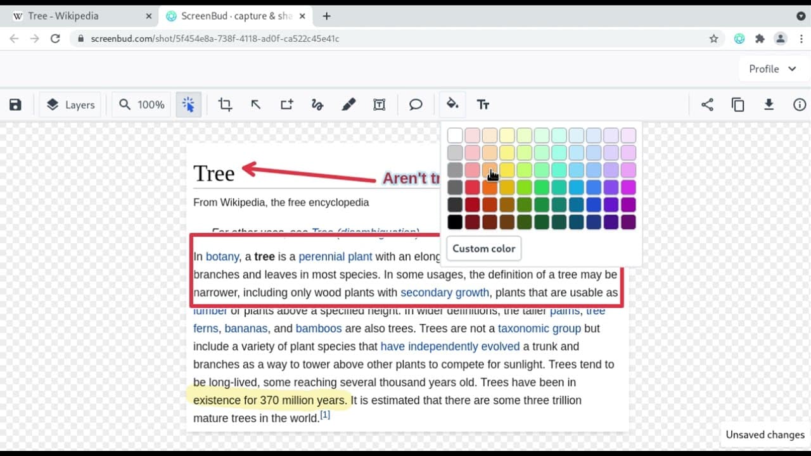Click the Custom color button
This screenshot has width=811, height=456.
click(x=483, y=248)
